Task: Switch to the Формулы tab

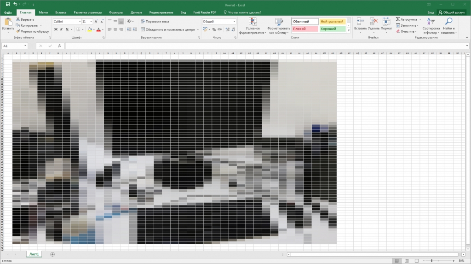Action: pos(116,12)
